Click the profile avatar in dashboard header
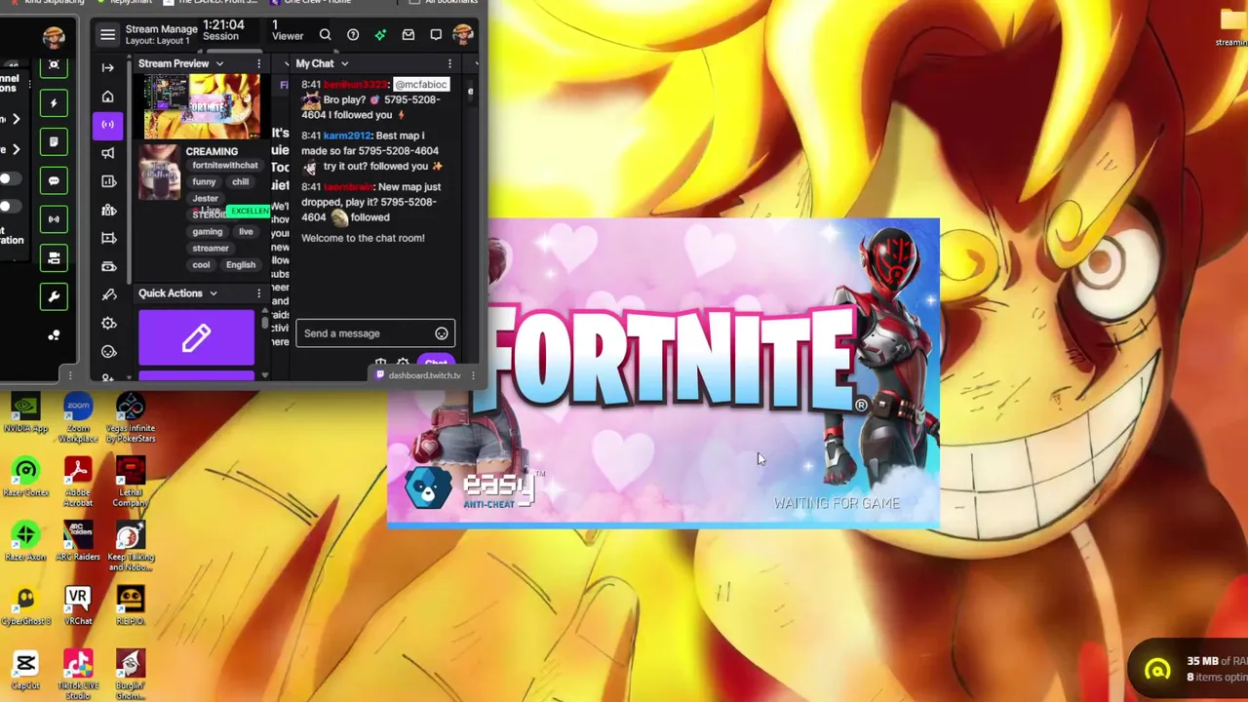Screen dimensions: 1248x702 click(463, 35)
